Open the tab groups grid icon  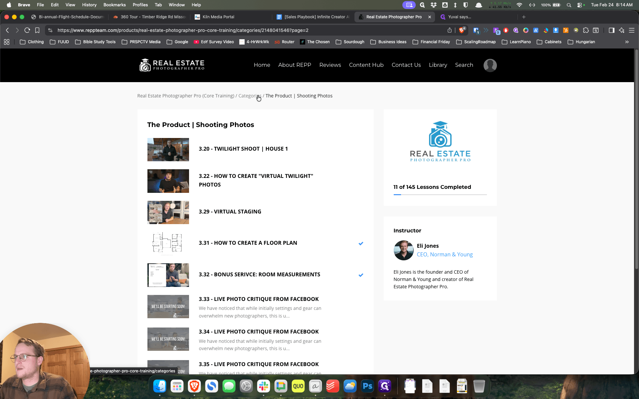[7, 42]
